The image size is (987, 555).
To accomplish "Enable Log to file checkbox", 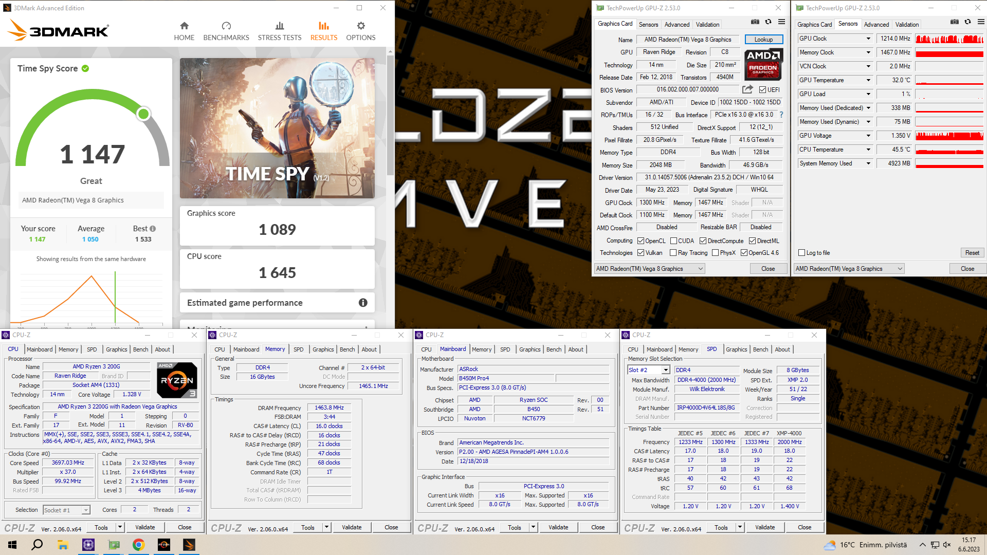I will click(801, 253).
